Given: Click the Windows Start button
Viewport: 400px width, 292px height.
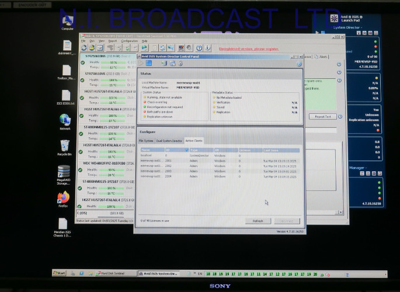Looking at the screenshot, I should point(59,273).
